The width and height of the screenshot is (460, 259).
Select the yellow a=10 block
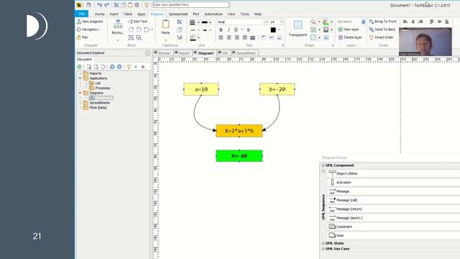tap(201, 89)
